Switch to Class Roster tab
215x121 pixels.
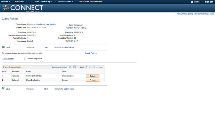(x=8, y=58)
